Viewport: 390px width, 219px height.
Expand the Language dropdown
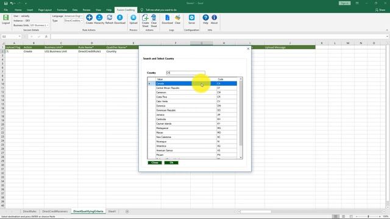click(82, 16)
